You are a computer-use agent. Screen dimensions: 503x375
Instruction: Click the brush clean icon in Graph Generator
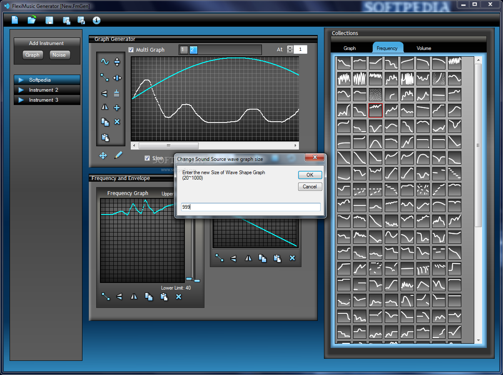point(117,93)
